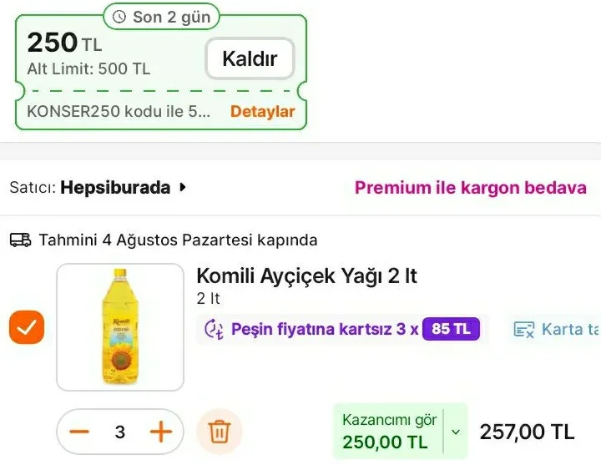Open Premium ile kargon bedava link
601x465 pixels.
click(x=470, y=188)
